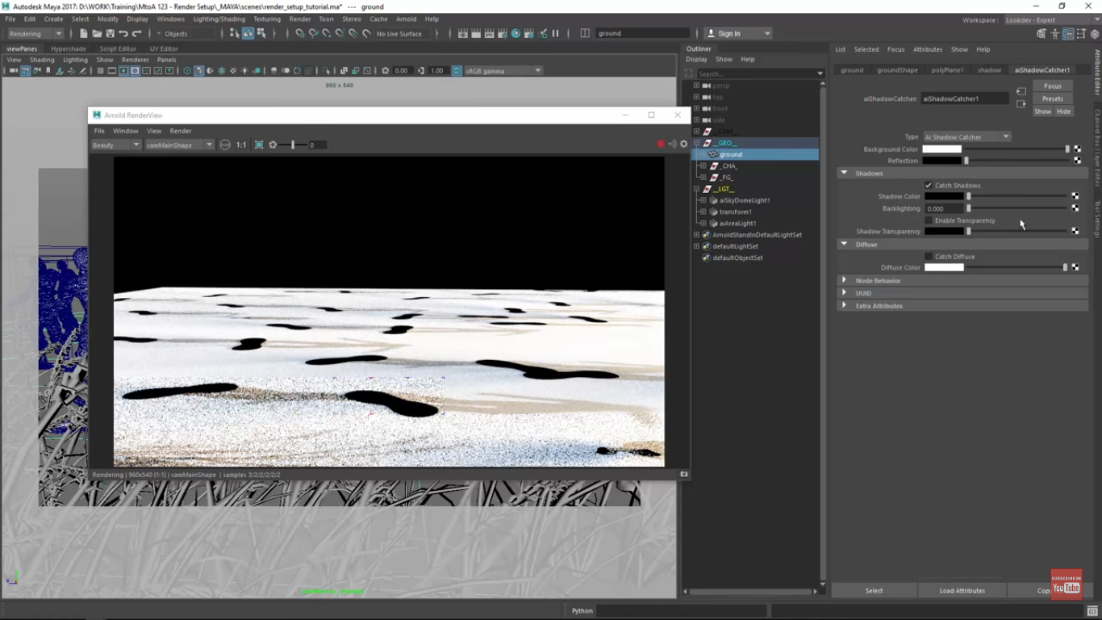
Task: Click the Background Color map checker button
Action: coord(1077,149)
